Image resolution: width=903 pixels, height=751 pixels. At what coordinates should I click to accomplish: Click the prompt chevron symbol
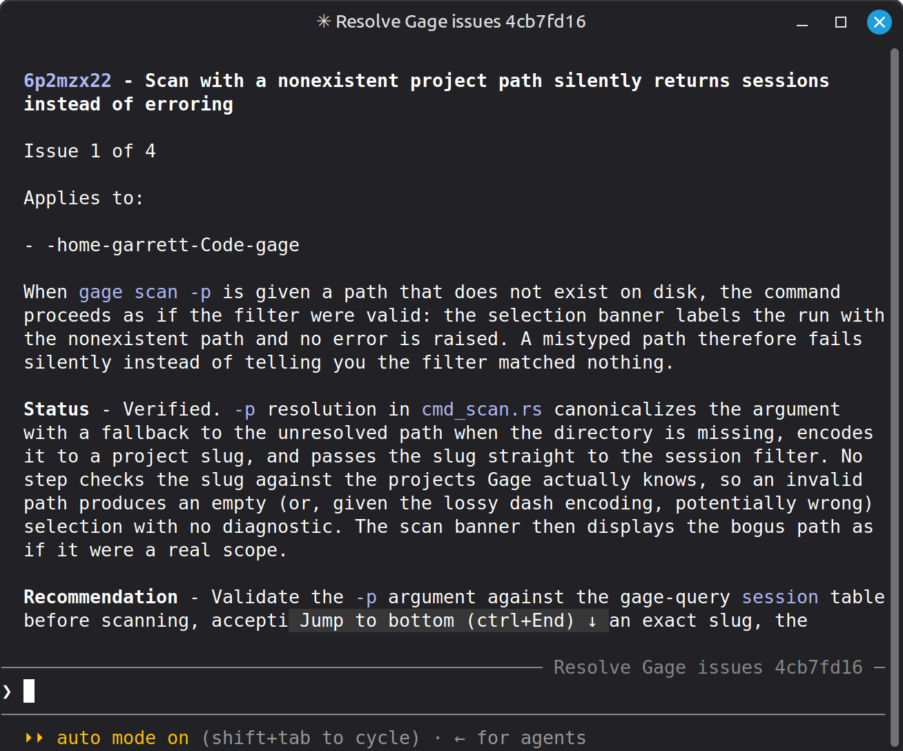point(8,691)
